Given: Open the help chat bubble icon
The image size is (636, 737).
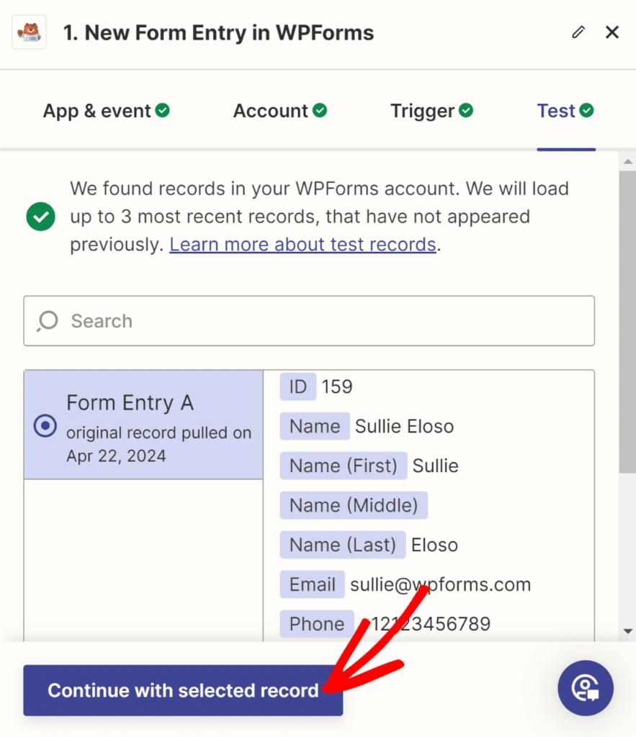Looking at the screenshot, I should point(585,688).
